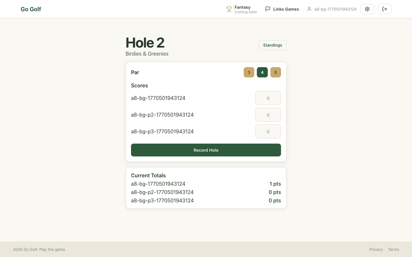Click the a8-bg-1770501943124 username in header
Viewport: 412px width, 257px height.
[335, 9]
